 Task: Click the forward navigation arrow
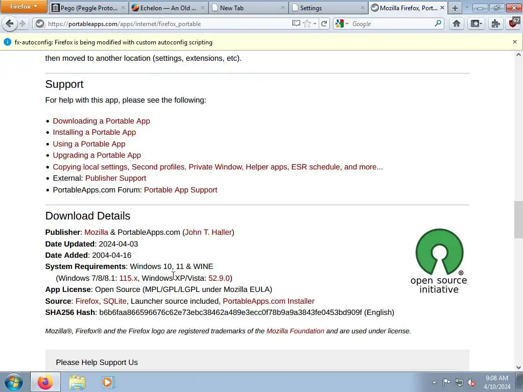tap(22, 23)
